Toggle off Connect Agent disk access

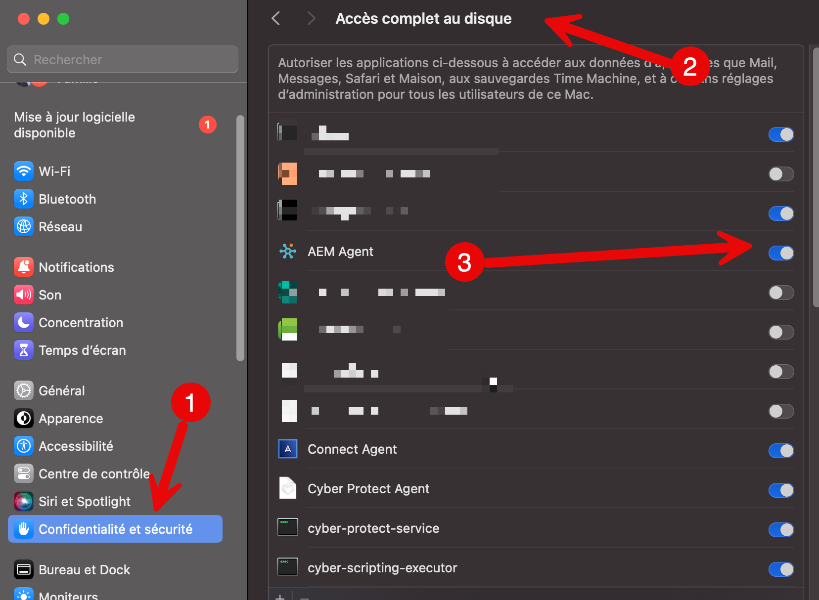tap(781, 451)
